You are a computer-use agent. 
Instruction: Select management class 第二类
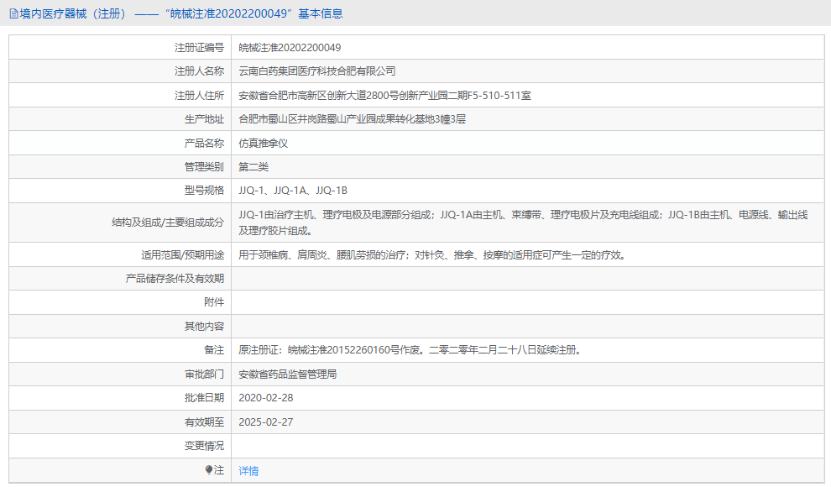[x=253, y=167]
